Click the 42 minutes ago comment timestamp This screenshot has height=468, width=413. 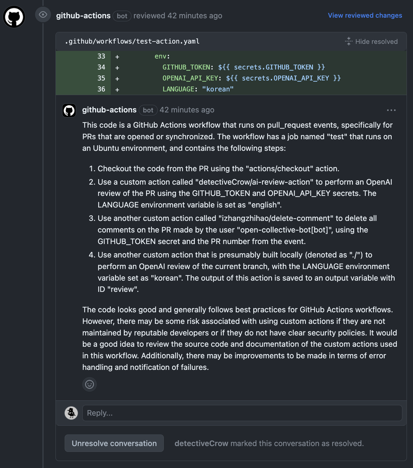tap(187, 110)
